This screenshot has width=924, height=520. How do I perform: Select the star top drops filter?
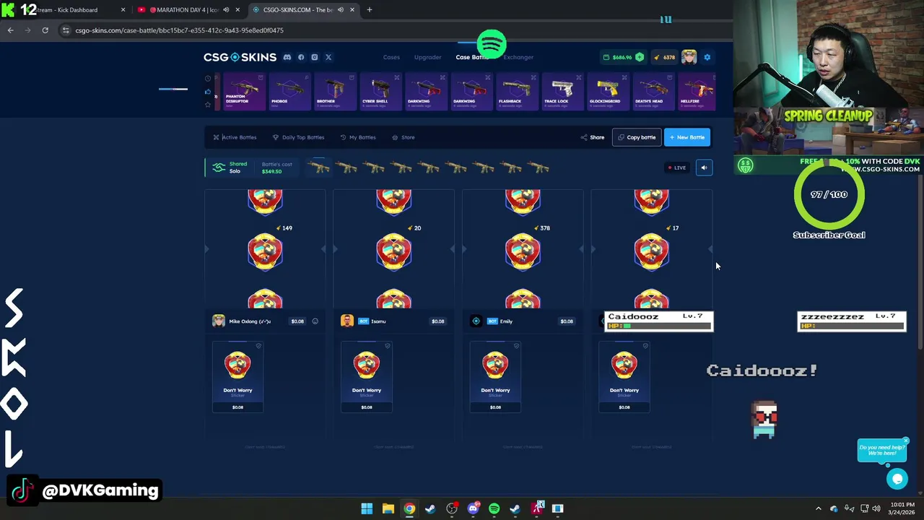208,105
